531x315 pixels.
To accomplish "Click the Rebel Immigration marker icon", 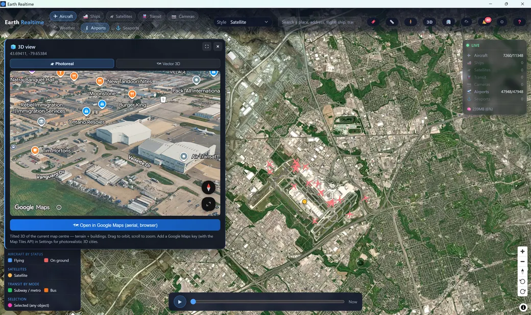I will (x=41, y=121).
